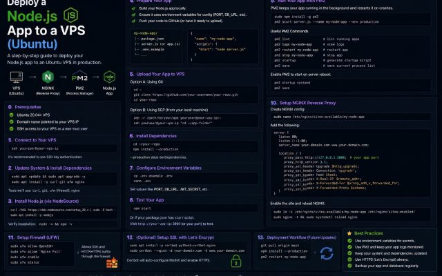The height and width of the screenshot is (276, 442).
Task: Click the Node.js hexagon logo beside the title
Action: click(70, 15)
